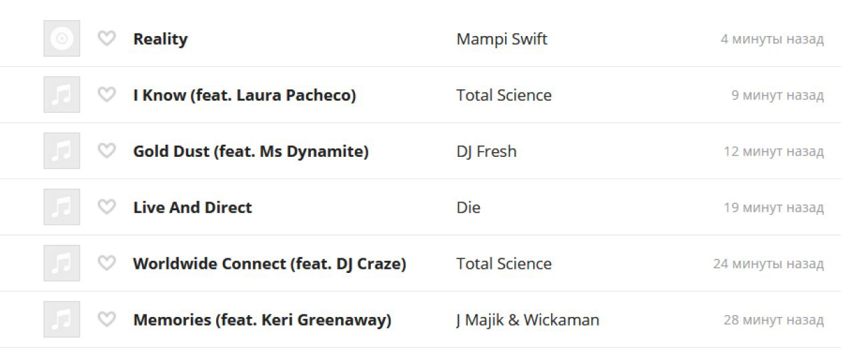
Task: Open the track title Reality
Action: tap(160, 39)
